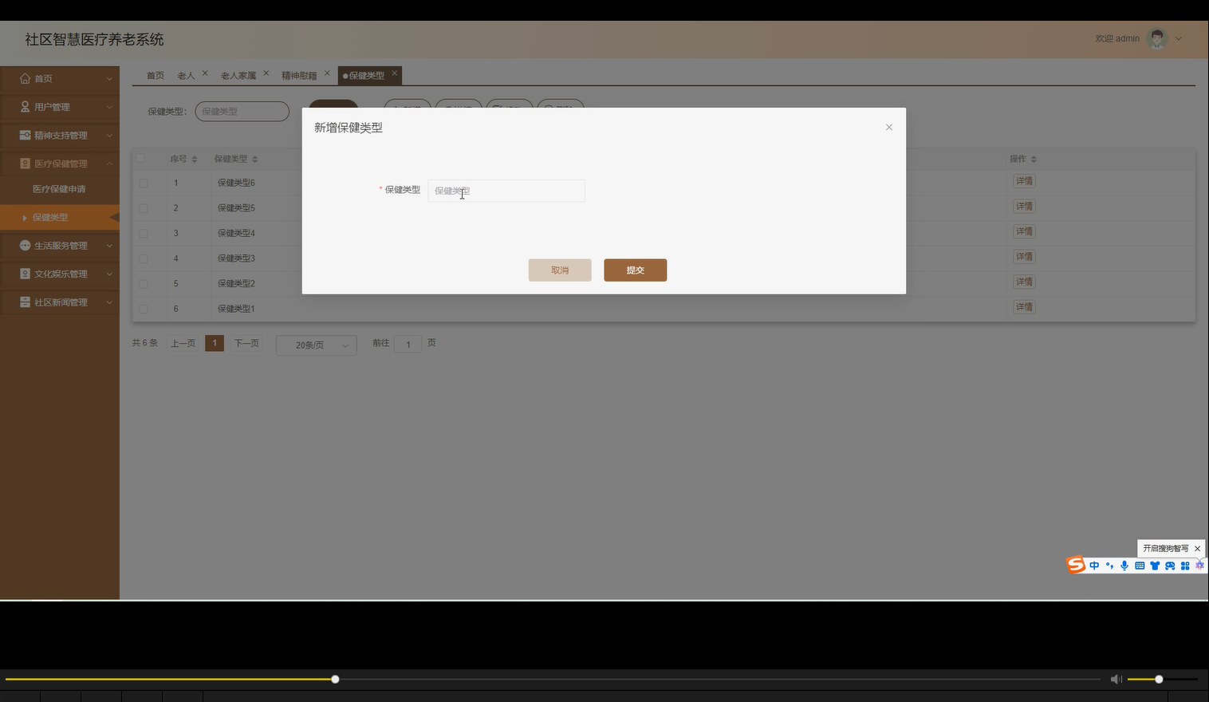The width and height of the screenshot is (1209, 702).
Task: Click the Sogou input method logo
Action: (1076, 565)
